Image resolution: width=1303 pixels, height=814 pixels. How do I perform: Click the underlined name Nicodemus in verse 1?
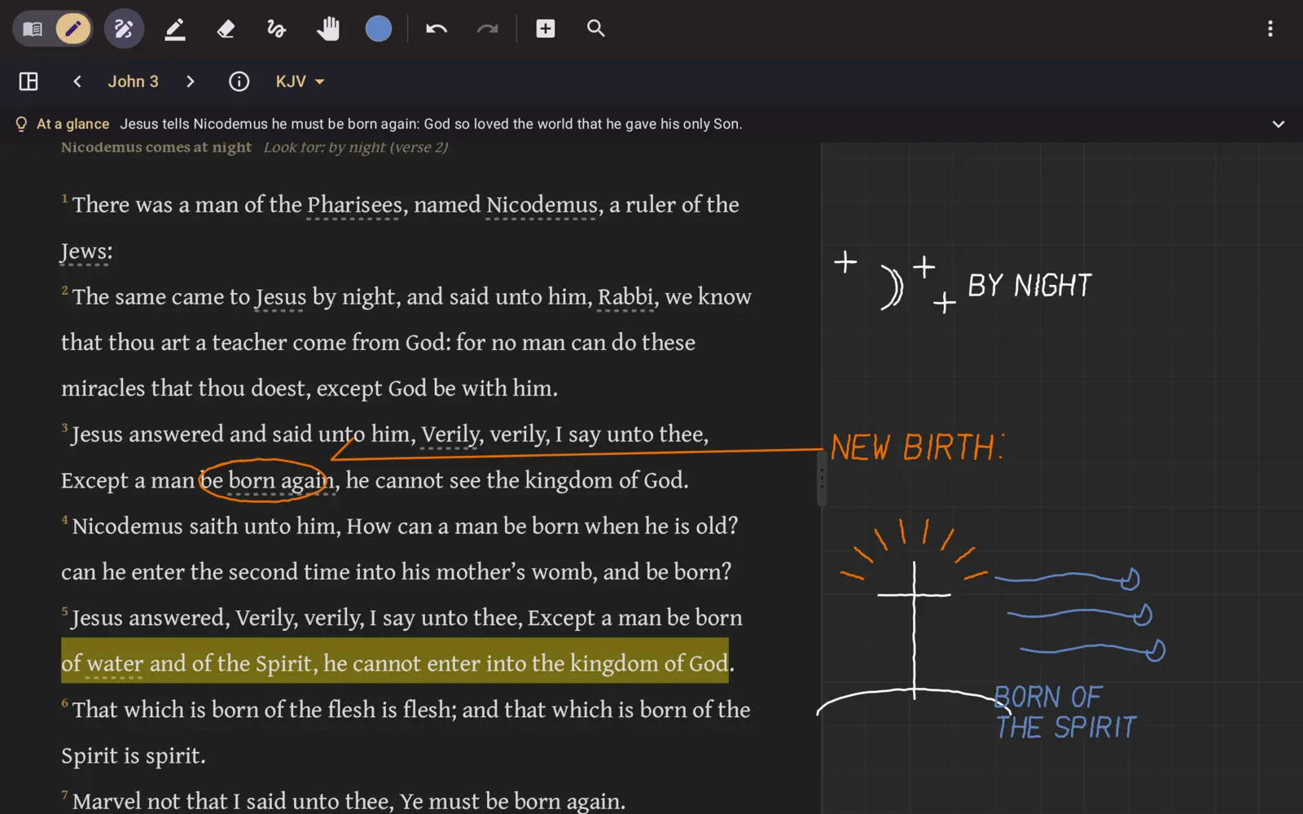point(542,205)
